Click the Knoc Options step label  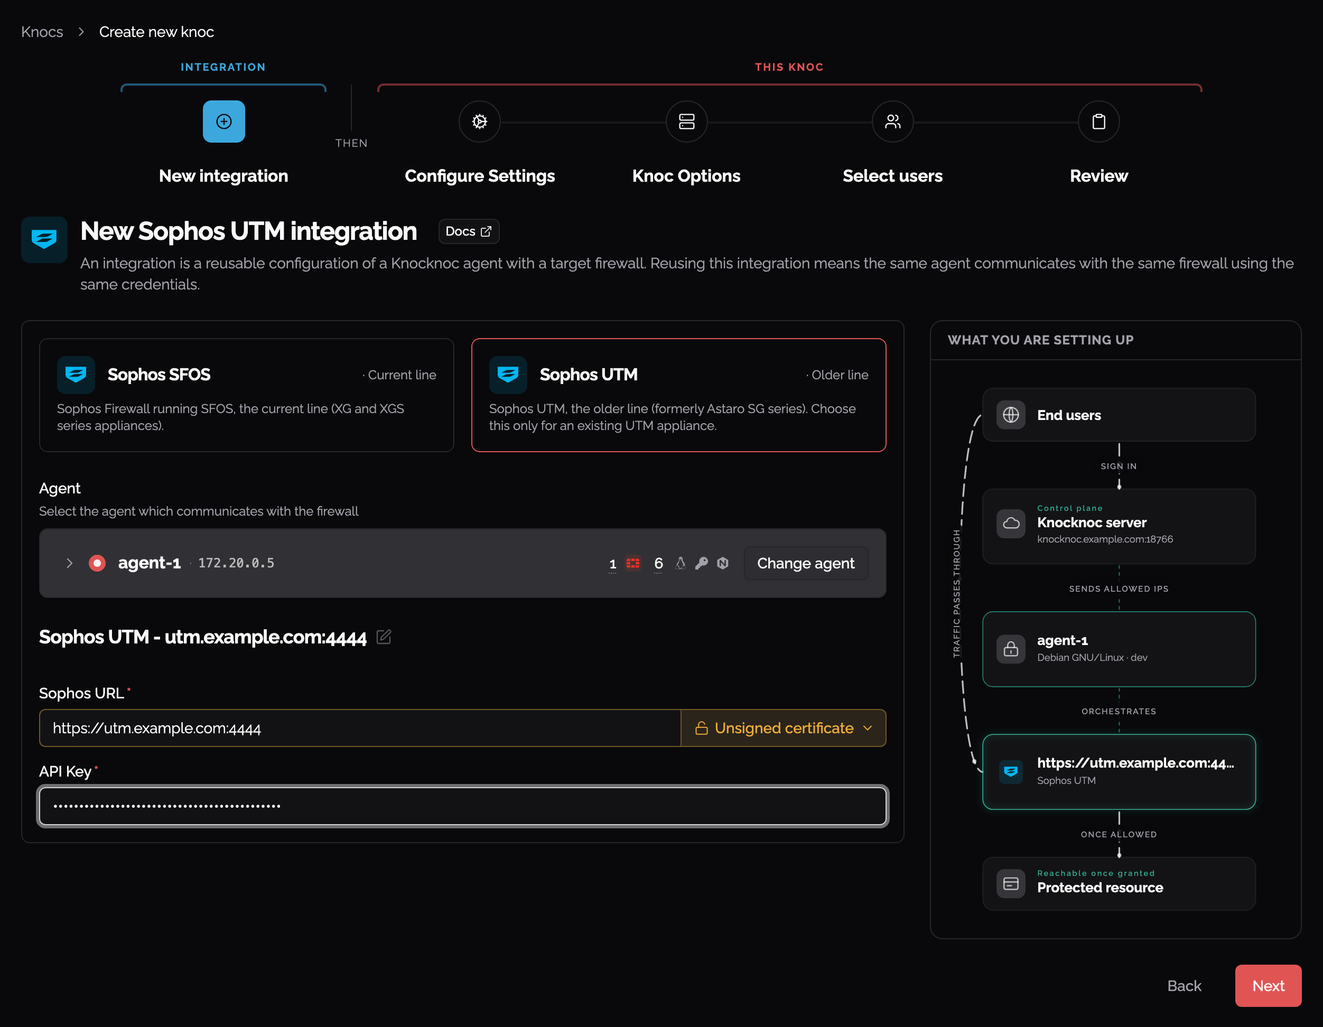pos(686,175)
